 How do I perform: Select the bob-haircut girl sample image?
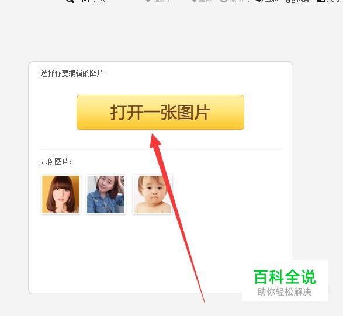click(x=61, y=195)
